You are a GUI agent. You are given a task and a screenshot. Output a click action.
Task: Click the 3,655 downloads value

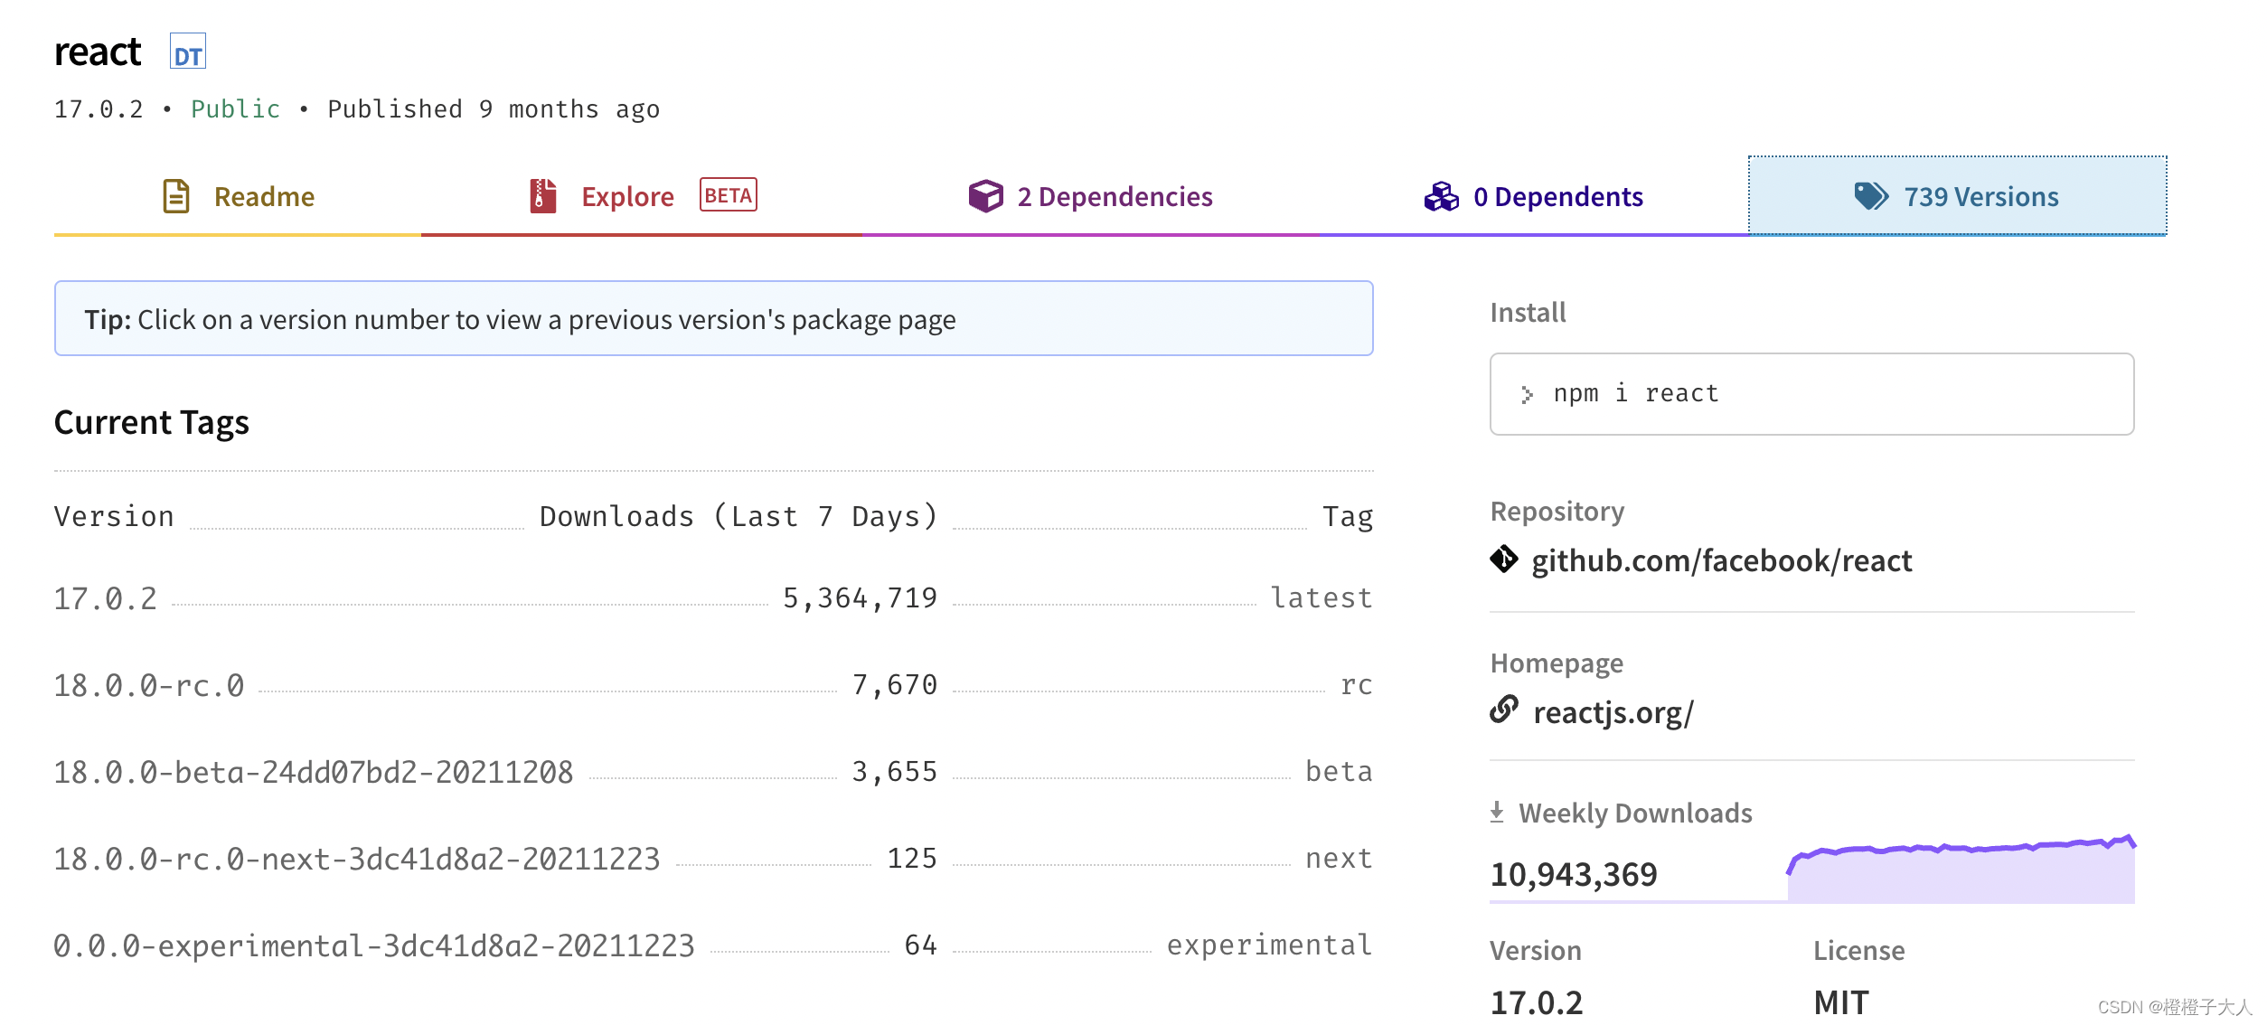pos(895,772)
